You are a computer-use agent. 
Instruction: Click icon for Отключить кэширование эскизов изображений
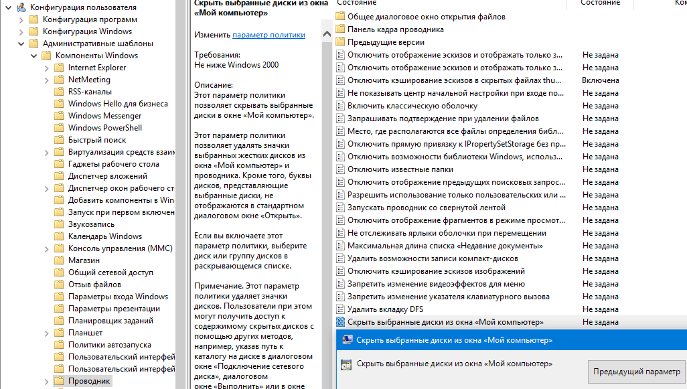[340, 270]
